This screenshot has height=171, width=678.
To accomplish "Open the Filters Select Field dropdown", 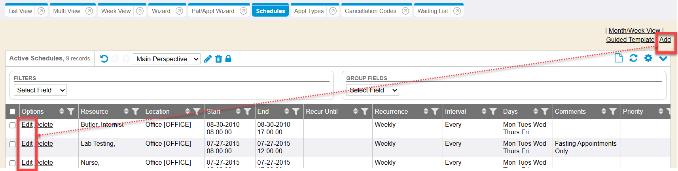I will (x=40, y=90).
